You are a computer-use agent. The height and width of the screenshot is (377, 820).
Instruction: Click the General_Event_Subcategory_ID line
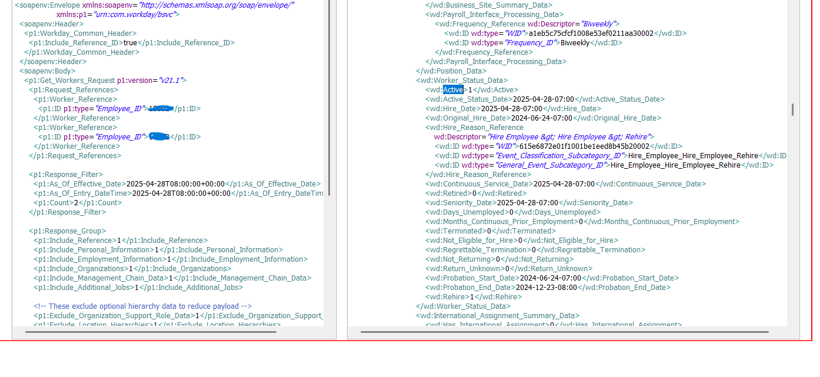[604, 165]
